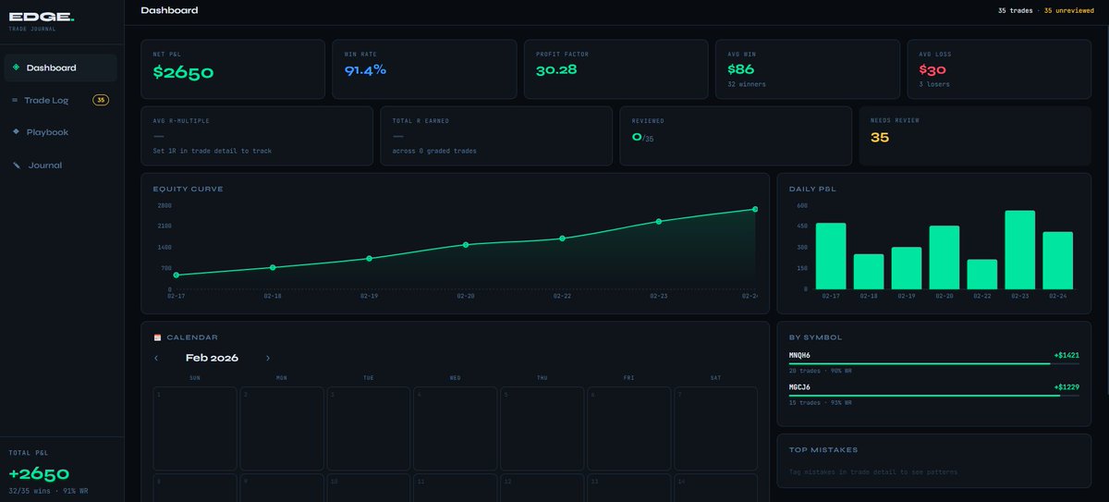1109x502 pixels.
Task: Click the 35 trades text in header
Action: (1015, 11)
